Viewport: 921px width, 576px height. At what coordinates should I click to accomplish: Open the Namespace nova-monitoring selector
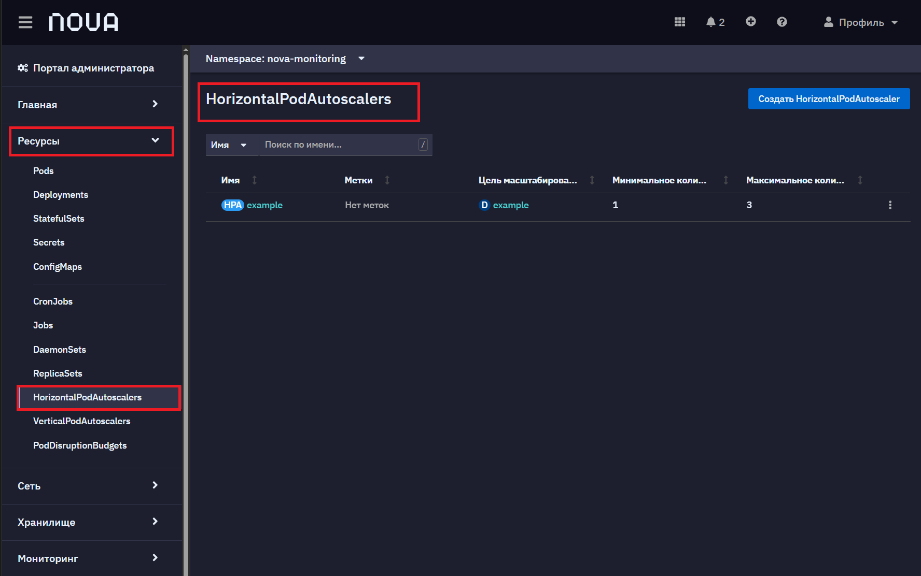285,59
